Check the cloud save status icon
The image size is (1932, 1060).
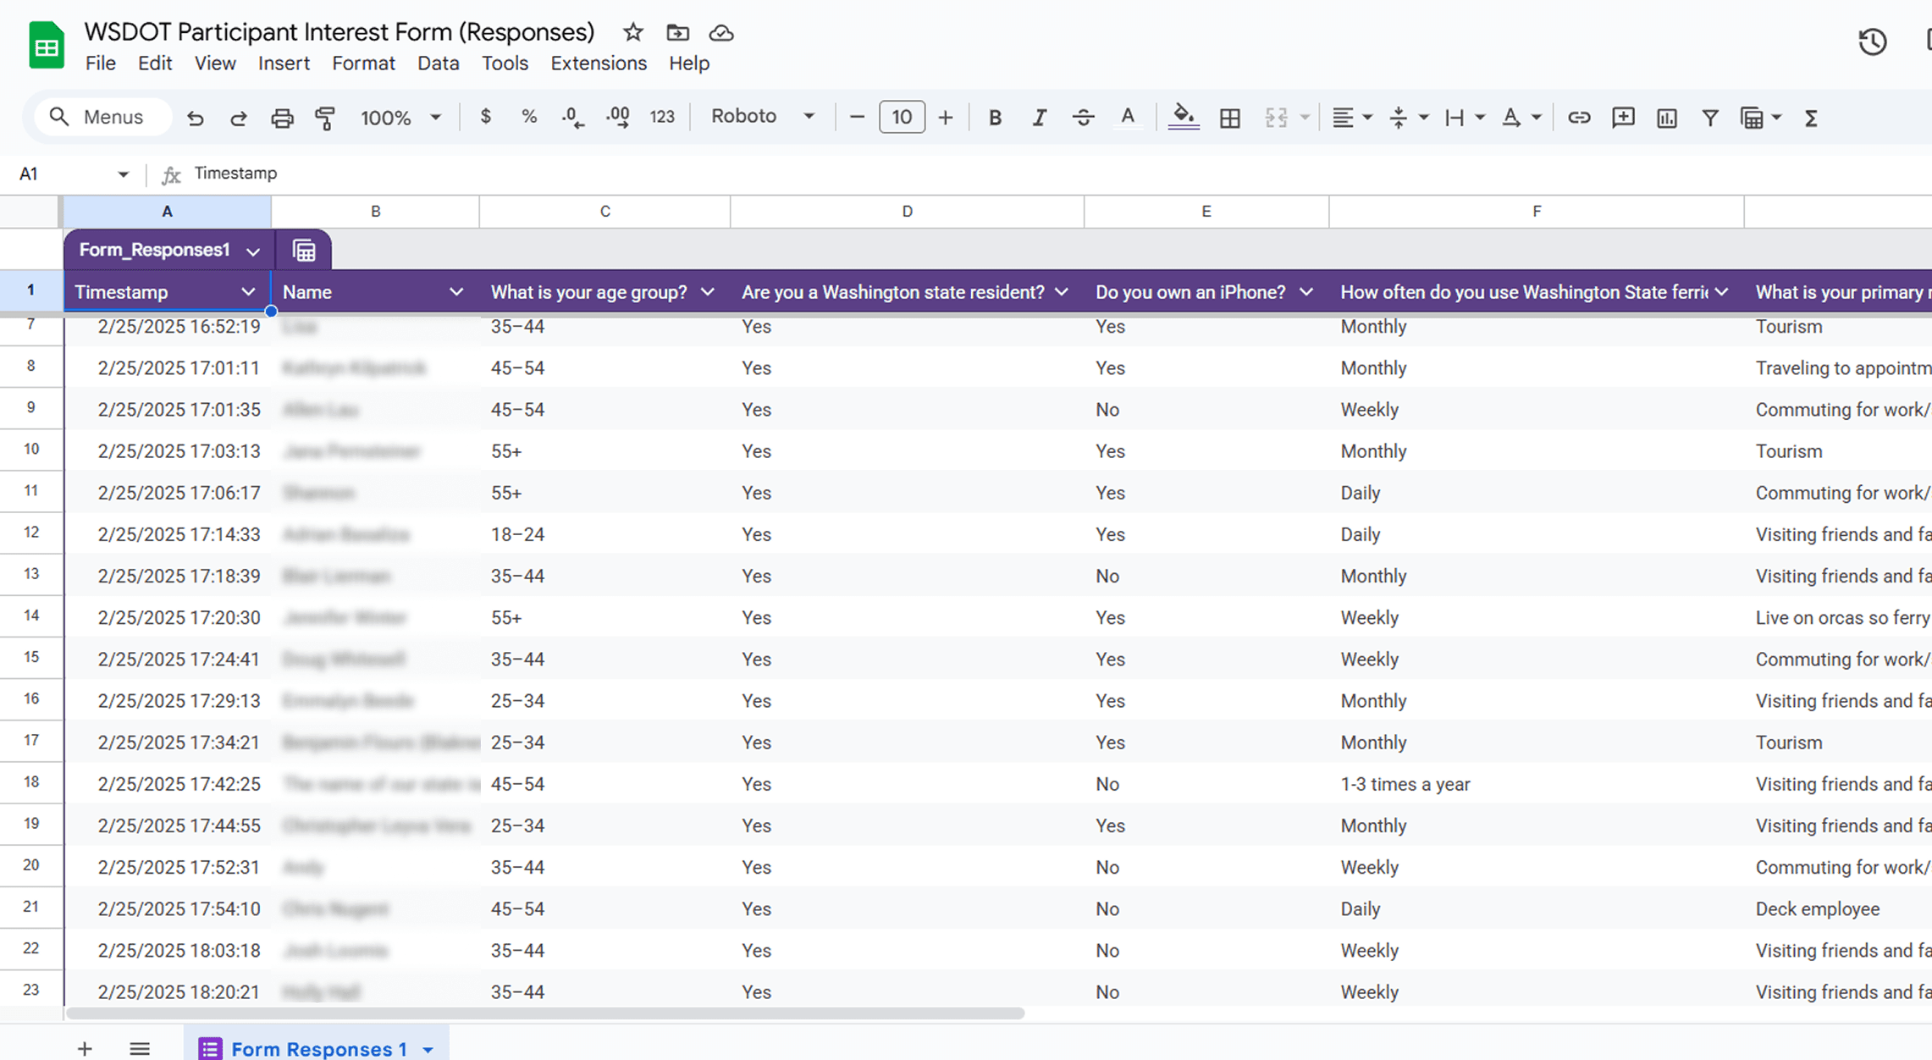click(x=721, y=32)
